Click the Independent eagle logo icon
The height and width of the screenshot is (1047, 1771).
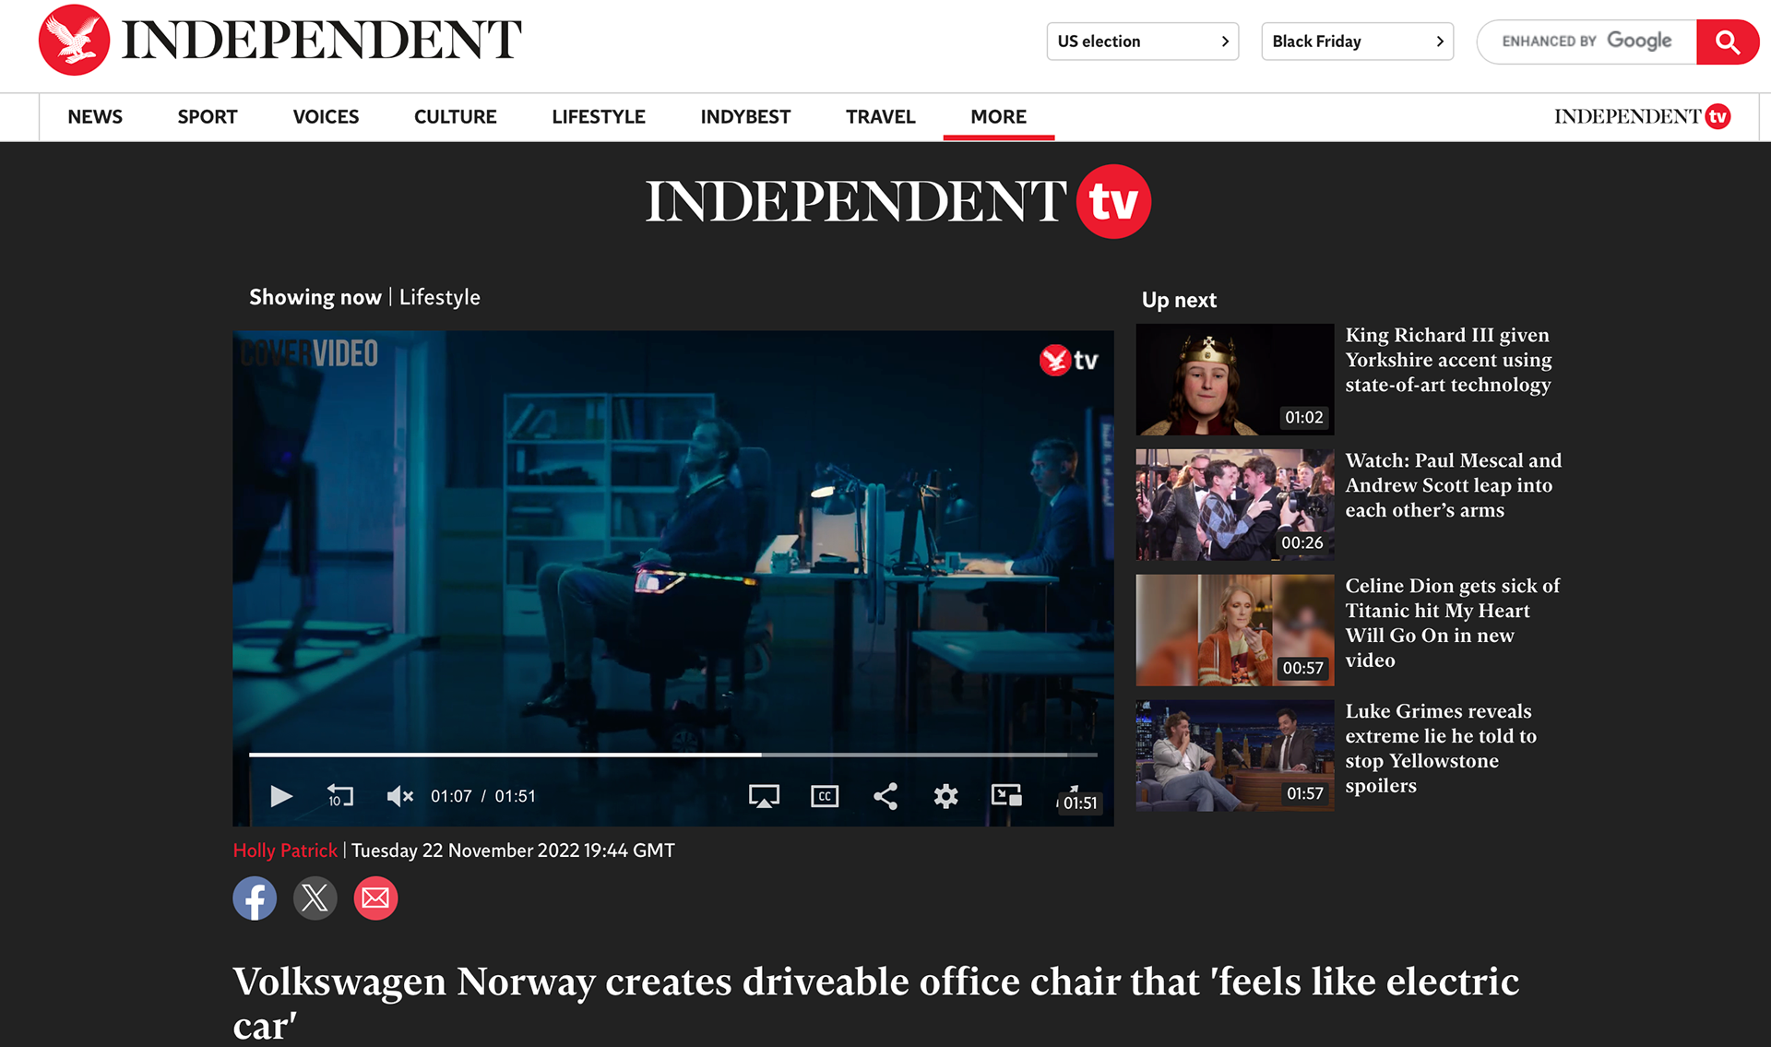point(74,40)
